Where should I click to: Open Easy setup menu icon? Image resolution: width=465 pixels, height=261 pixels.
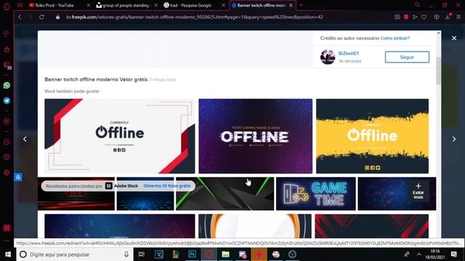pyautogui.click(x=458, y=17)
